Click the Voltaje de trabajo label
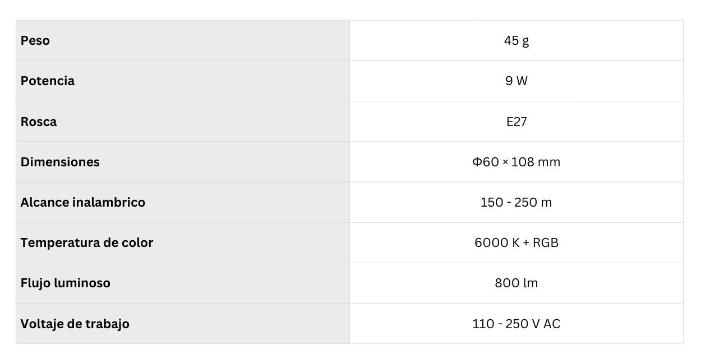 click(75, 324)
